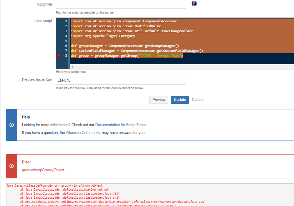This screenshot has width=294, height=206.
Task: Click the Preview button
Action: coord(159,100)
